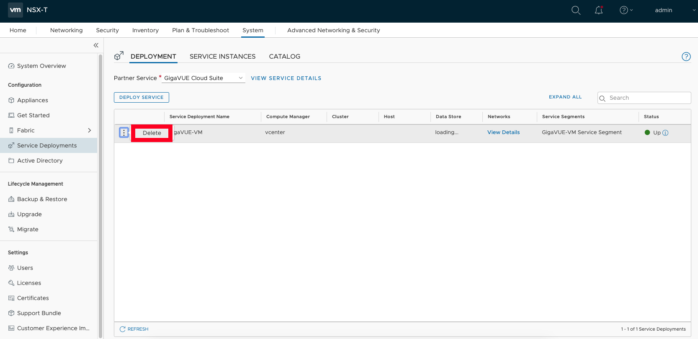Click the Status column header
The width and height of the screenshot is (698, 339).
click(x=651, y=116)
